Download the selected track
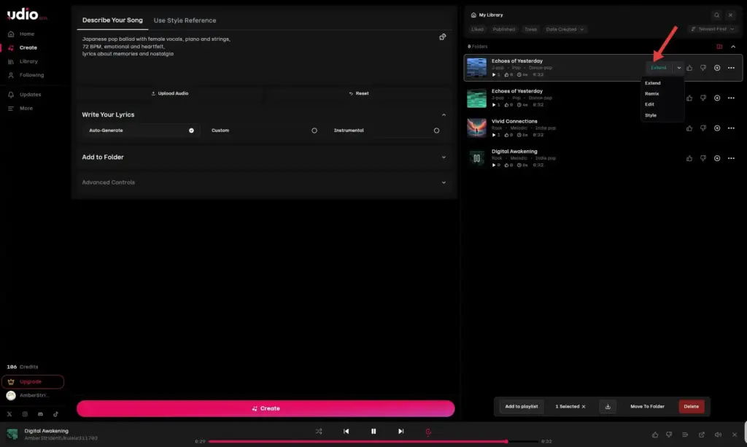The image size is (747, 447). tap(608, 407)
